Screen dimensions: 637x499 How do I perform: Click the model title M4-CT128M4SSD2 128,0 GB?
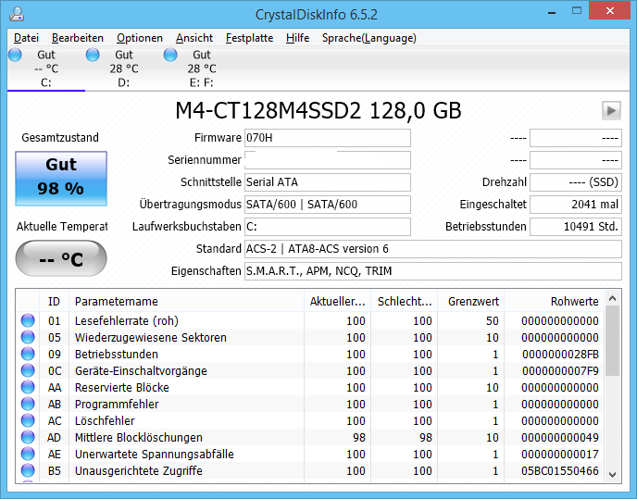(x=318, y=110)
